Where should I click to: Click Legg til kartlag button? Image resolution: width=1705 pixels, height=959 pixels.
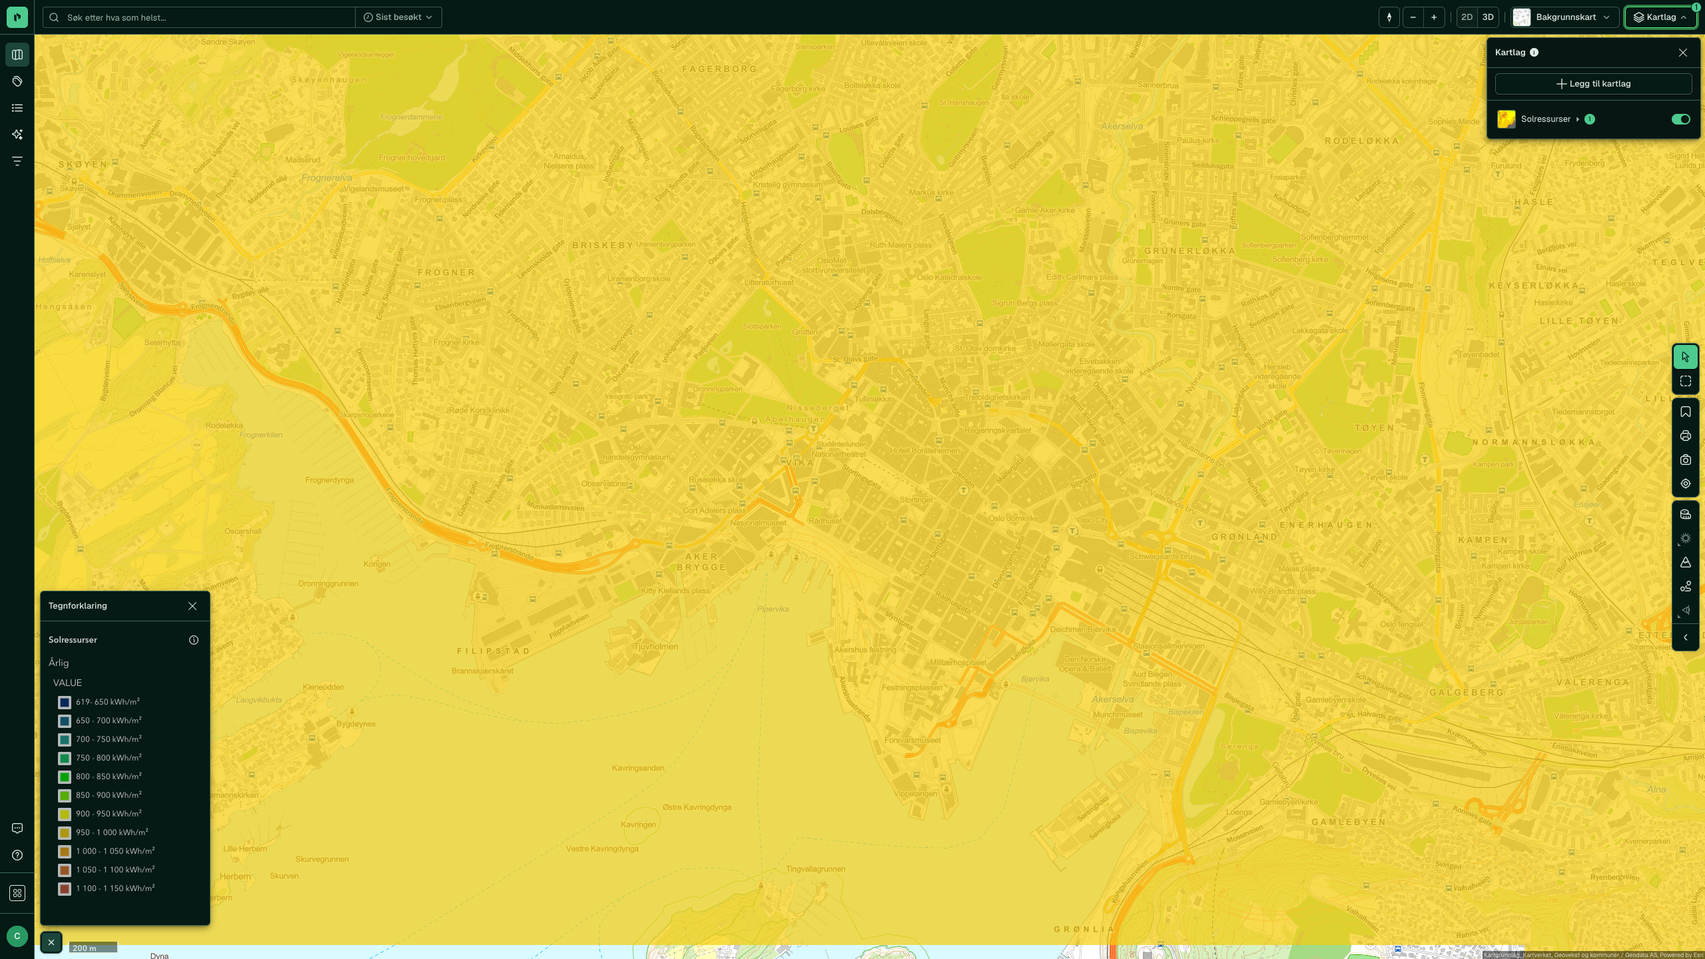tap(1593, 84)
